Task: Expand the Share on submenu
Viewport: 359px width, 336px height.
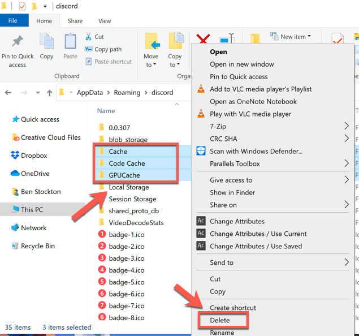Action: click(x=347, y=205)
